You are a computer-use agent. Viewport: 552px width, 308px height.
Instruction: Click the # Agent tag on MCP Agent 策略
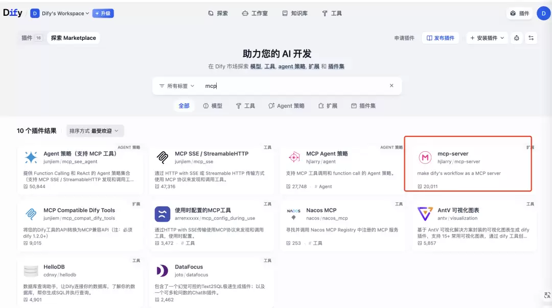coord(323,186)
